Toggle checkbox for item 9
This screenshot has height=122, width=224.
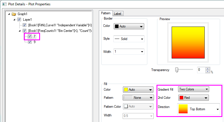click(30, 42)
